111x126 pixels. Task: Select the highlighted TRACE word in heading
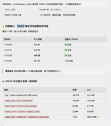[x=21, y=26]
